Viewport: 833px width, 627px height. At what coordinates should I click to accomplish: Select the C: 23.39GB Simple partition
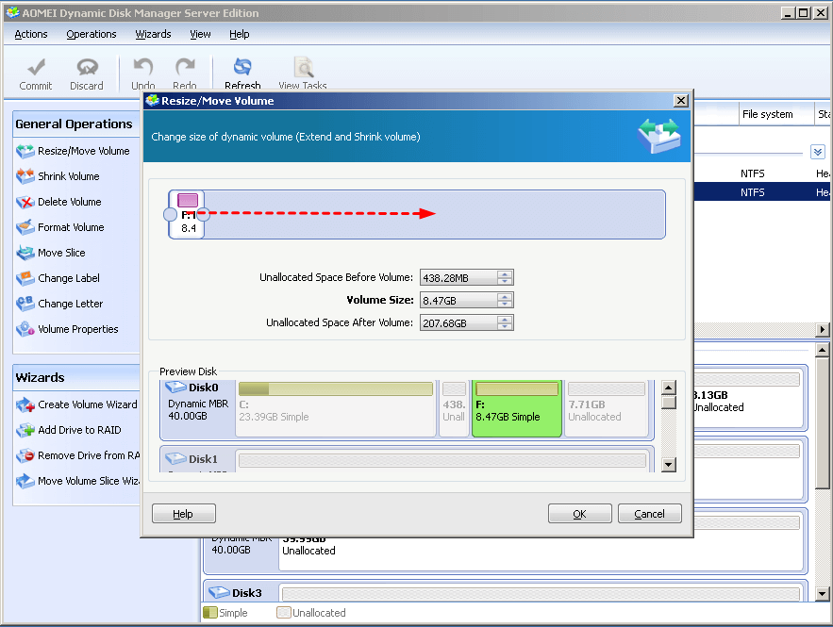coord(336,409)
